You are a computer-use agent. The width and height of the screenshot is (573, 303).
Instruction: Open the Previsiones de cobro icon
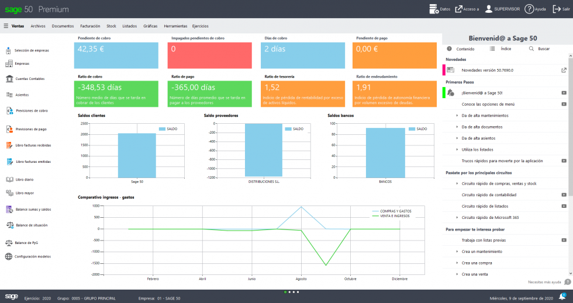[x=9, y=110]
